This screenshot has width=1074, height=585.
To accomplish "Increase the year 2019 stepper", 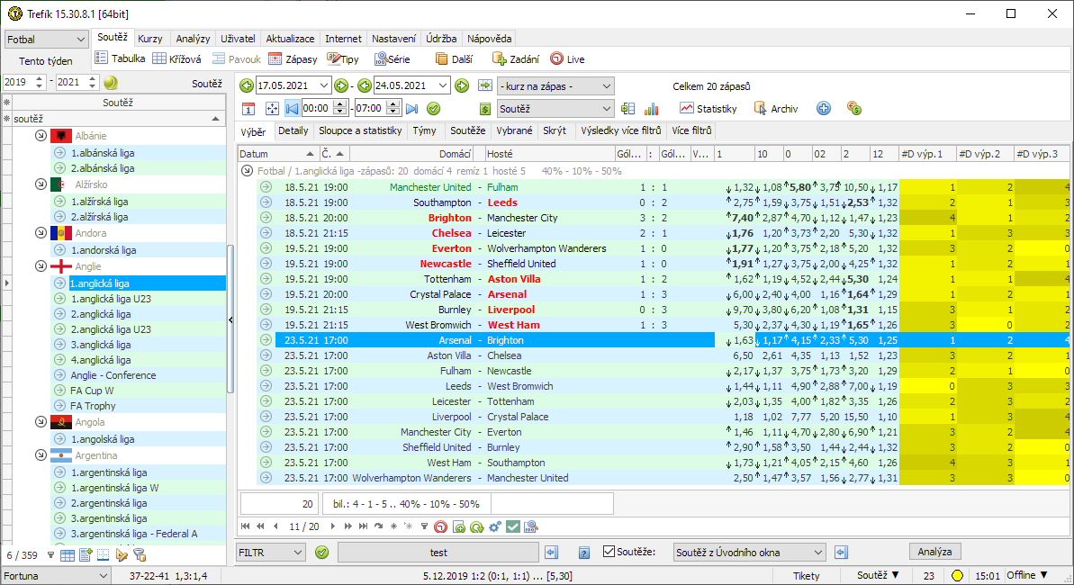I will coord(39,79).
